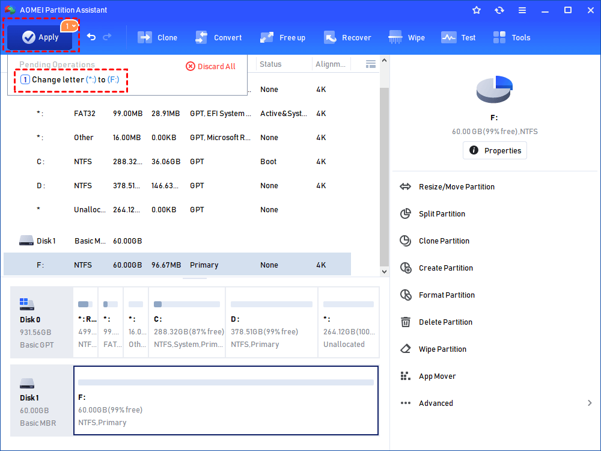
Task: Discard all pending operations
Action: [210, 66]
